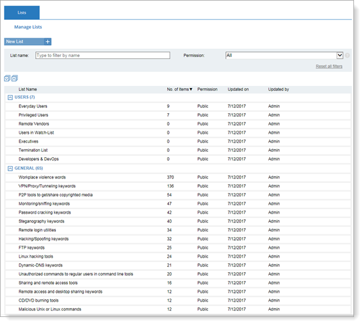Click Reset all filters link

pyautogui.click(x=329, y=66)
